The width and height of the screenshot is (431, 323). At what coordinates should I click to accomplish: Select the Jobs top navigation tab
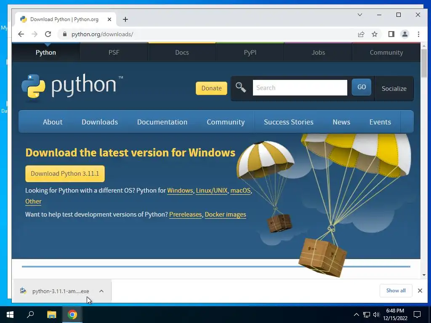pos(318,52)
